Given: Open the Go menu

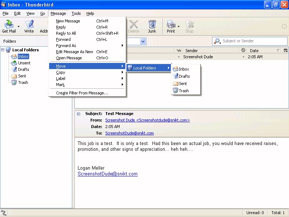Looking at the screenshot, I should [x=43, y=13].
